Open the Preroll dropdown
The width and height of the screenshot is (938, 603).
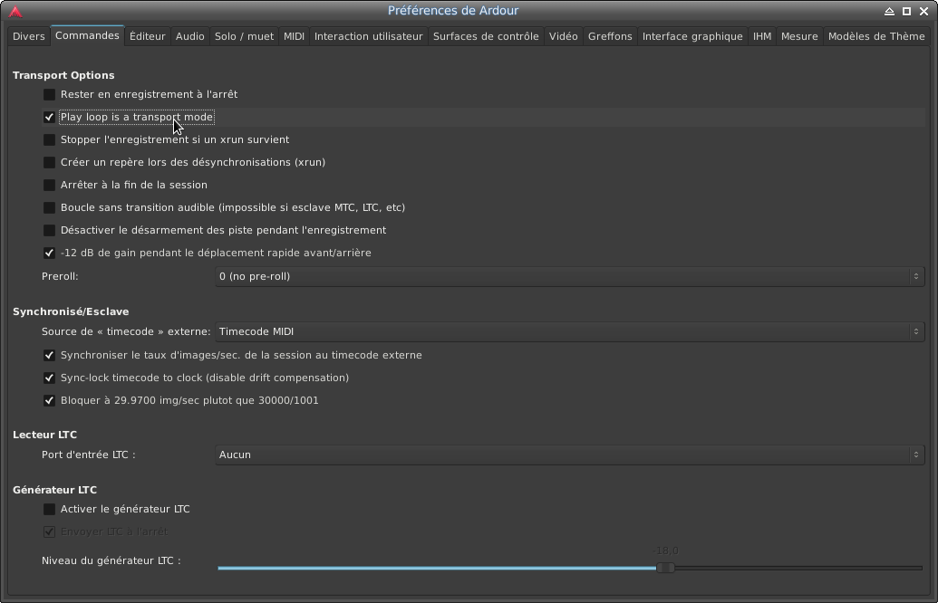pyautogui.click(x=569, y=277)
